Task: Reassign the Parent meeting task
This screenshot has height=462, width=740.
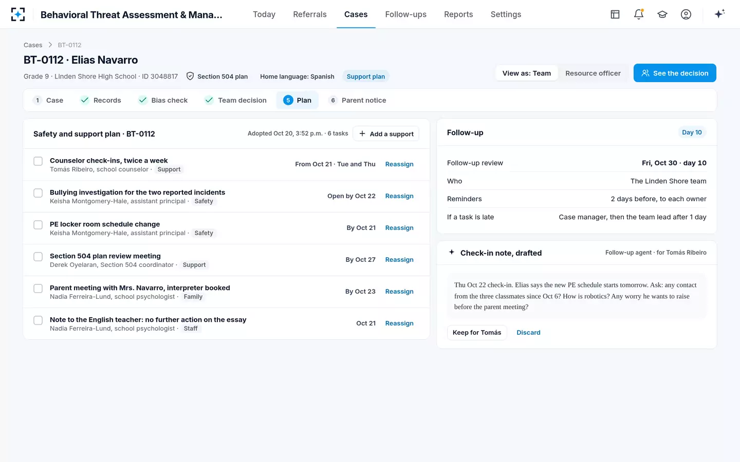Action: pyautogui.click(x=399, y=292)
